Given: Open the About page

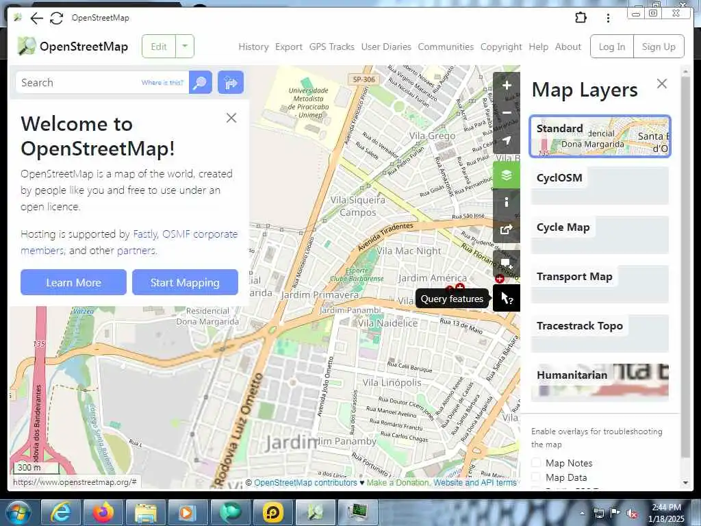Looking at the screenshot, I should tap(568, 47).
